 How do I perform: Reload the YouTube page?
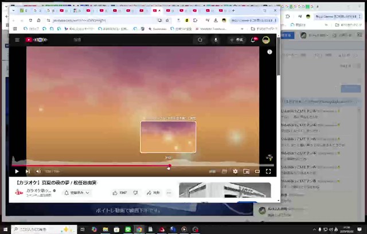point(30,21)
